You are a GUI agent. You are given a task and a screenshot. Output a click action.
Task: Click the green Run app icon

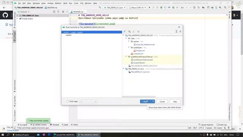pyautogui.click(x=149, y=8)
